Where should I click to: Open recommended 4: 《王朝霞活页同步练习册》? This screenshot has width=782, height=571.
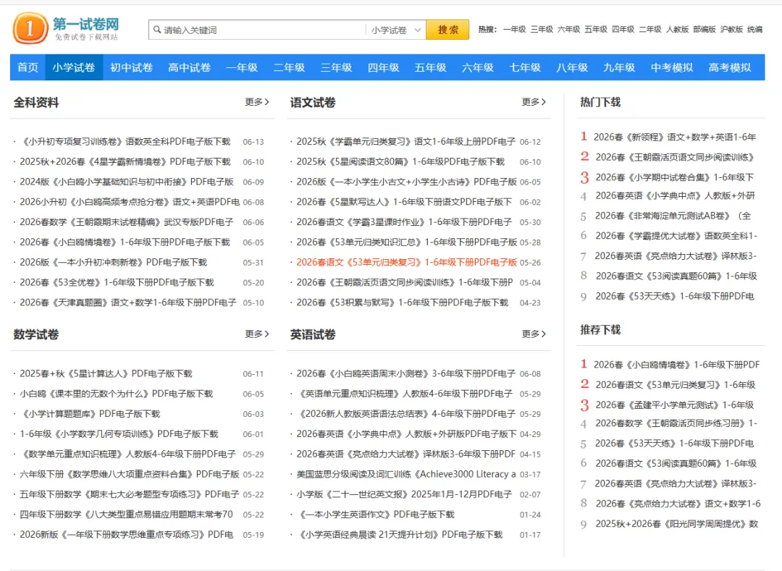676,423
